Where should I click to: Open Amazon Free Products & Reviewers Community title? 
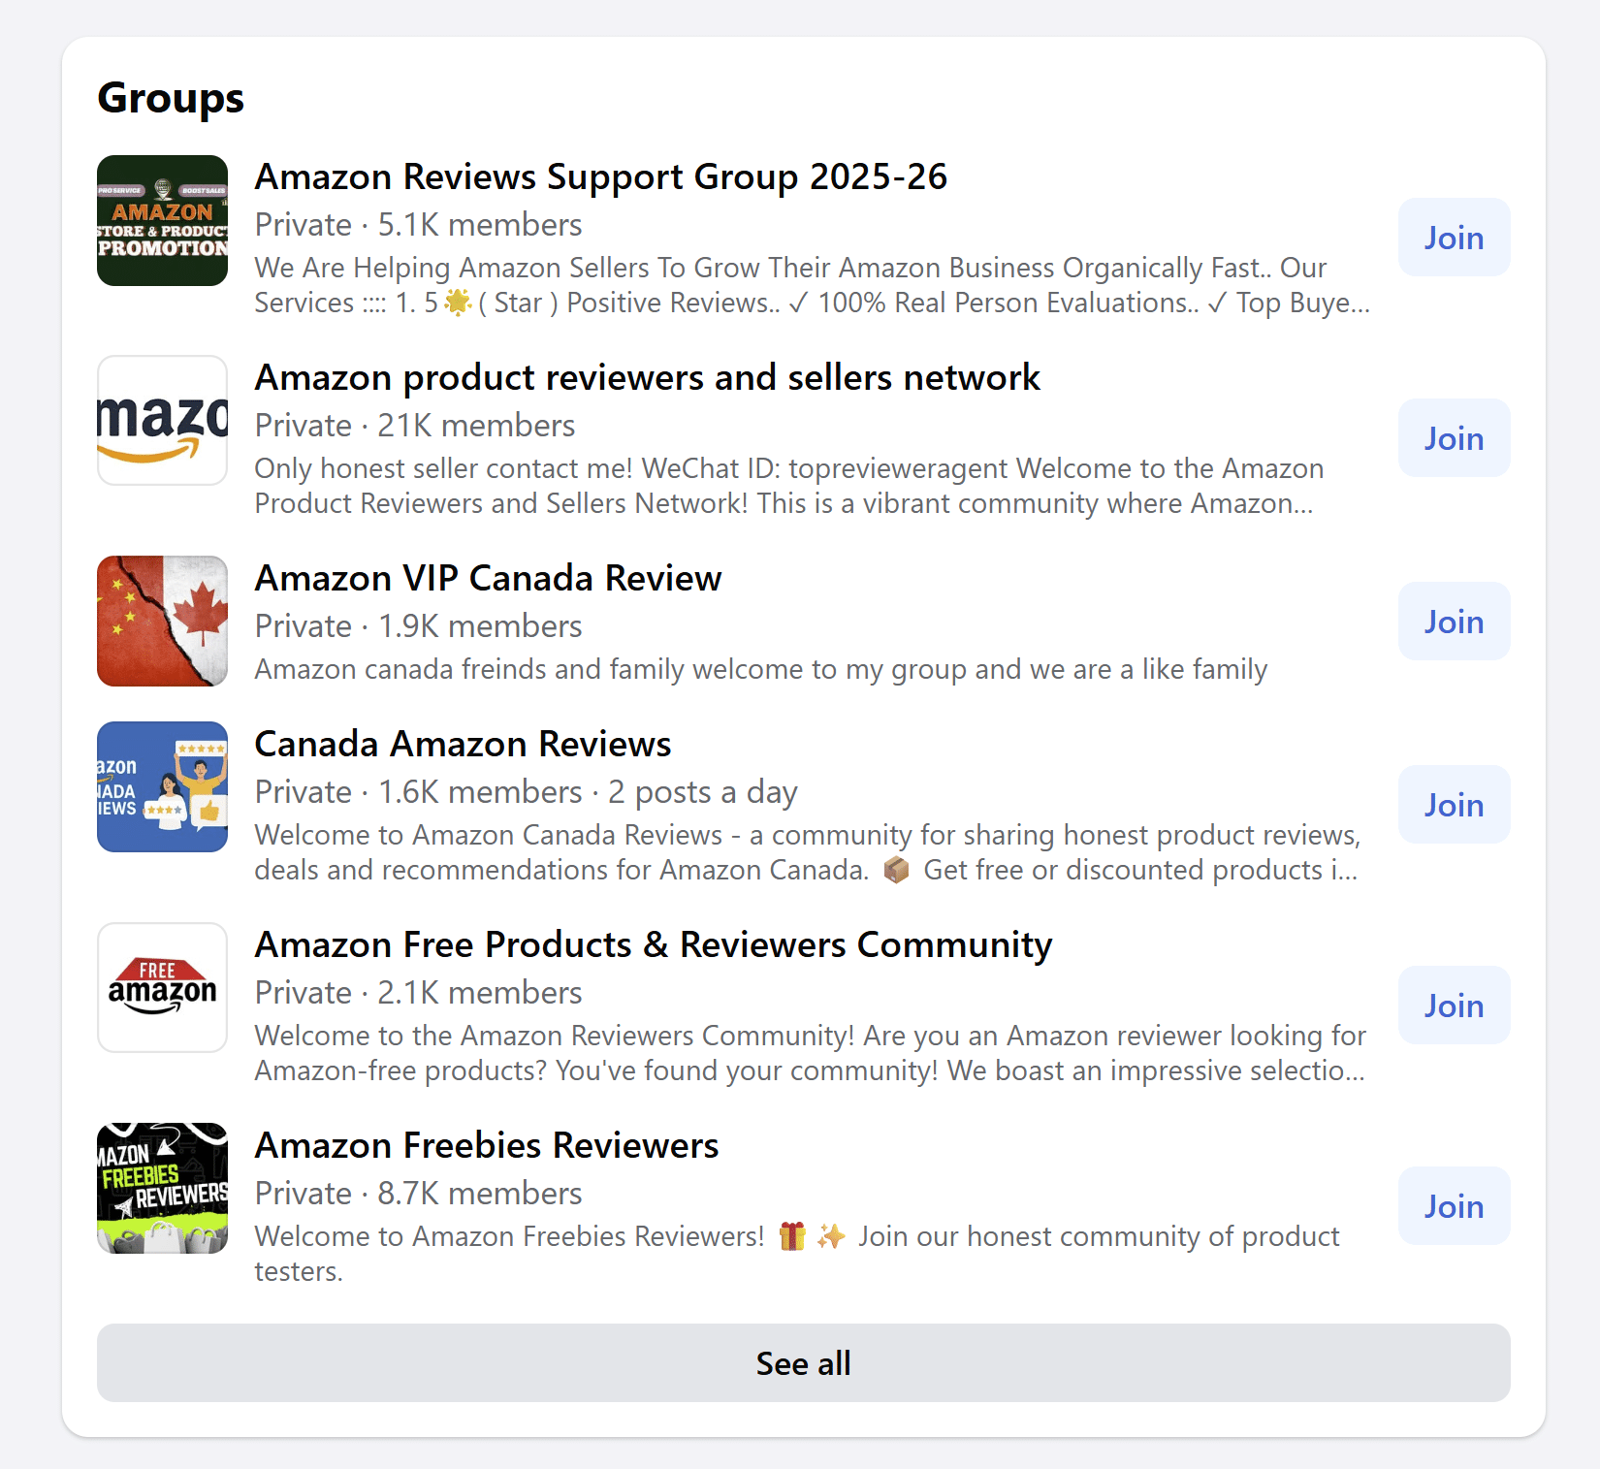pos(654,945)
